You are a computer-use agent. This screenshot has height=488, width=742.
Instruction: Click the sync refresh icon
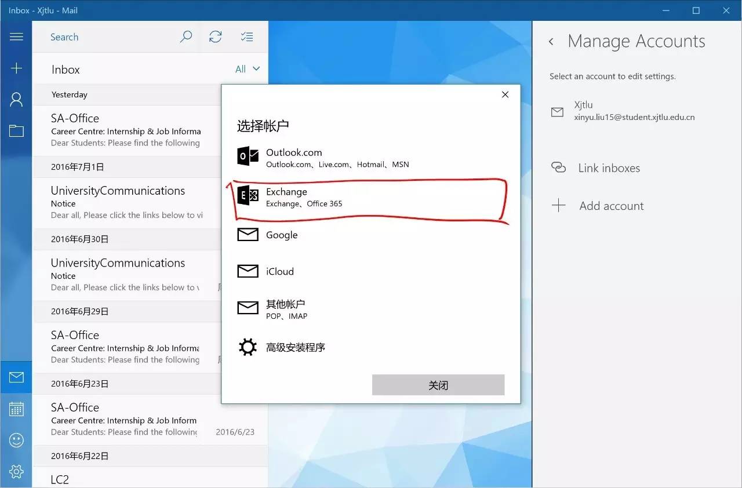(x=216, y=37)
